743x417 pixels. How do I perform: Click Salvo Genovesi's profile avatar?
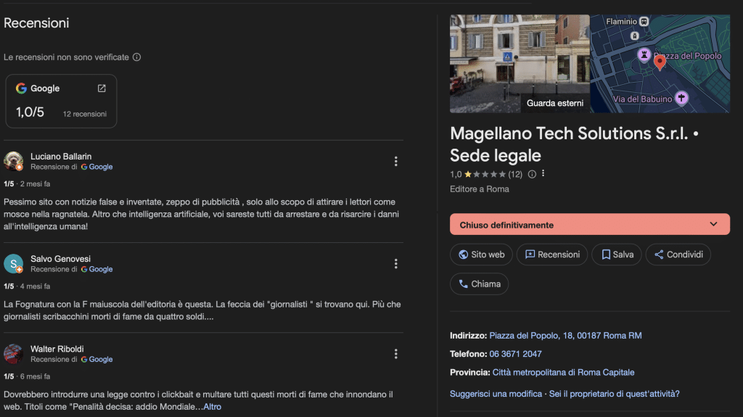[x=13, y=263]
